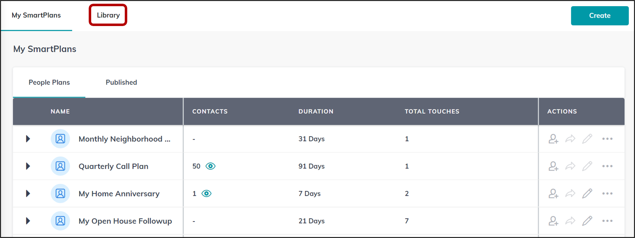View the 50 contacts via the eye icon

pos(210,166)
